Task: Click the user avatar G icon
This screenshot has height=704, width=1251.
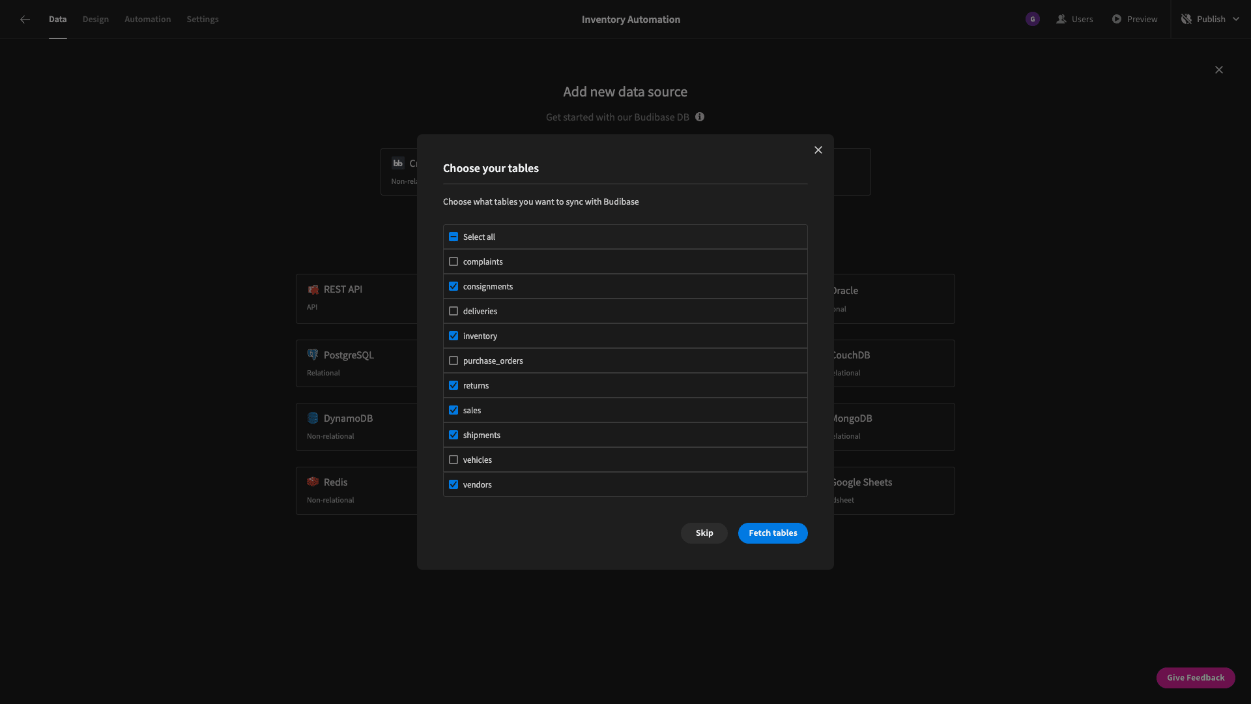Action: point(1032,20)
